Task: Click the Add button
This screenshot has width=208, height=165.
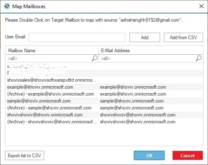Action: coord(145,37)
